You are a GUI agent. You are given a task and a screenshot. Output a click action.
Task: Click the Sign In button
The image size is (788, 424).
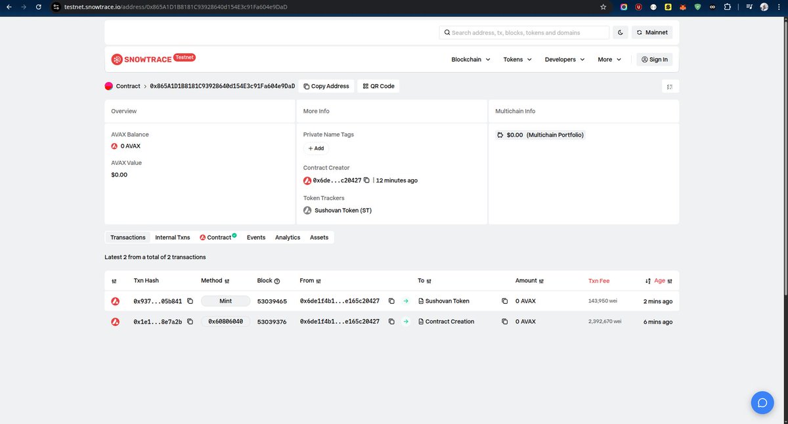(654, 59)
